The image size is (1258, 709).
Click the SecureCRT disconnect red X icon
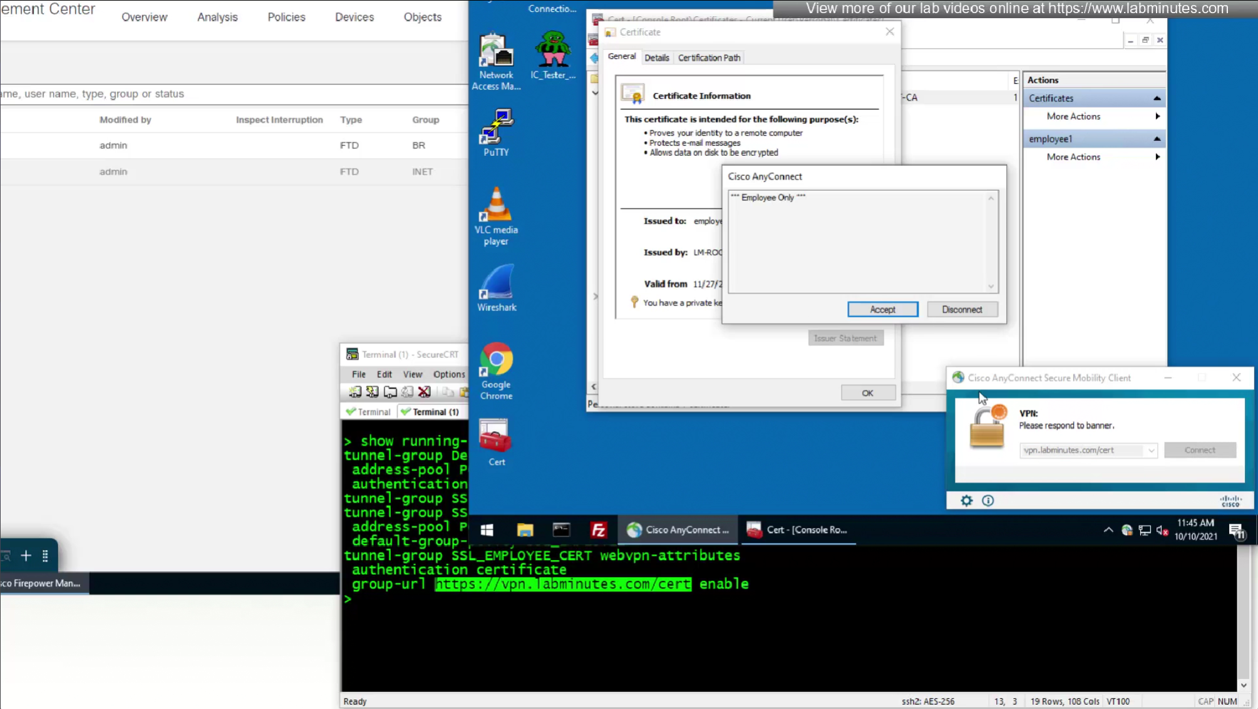[x=424, y=392]
